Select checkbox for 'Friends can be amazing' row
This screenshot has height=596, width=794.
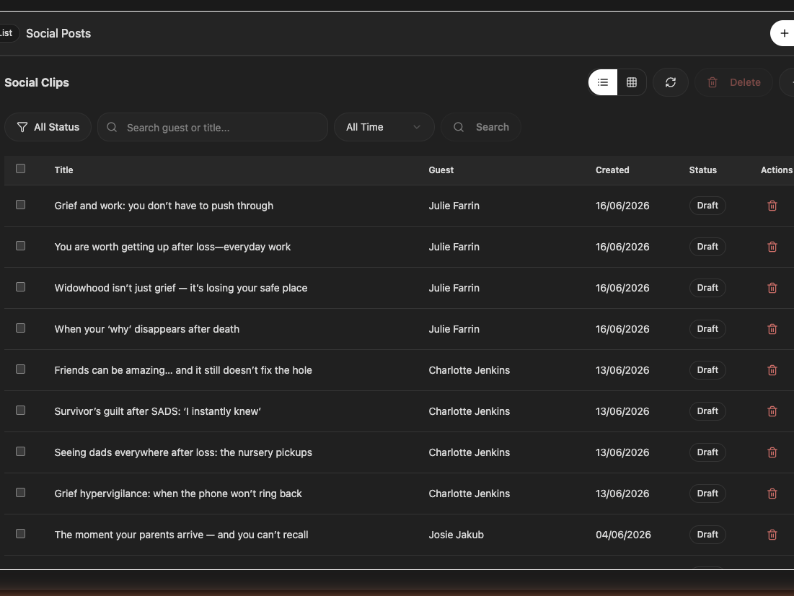coord(20,369)
